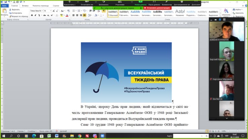Open the Файл tab

click(4, 6)
